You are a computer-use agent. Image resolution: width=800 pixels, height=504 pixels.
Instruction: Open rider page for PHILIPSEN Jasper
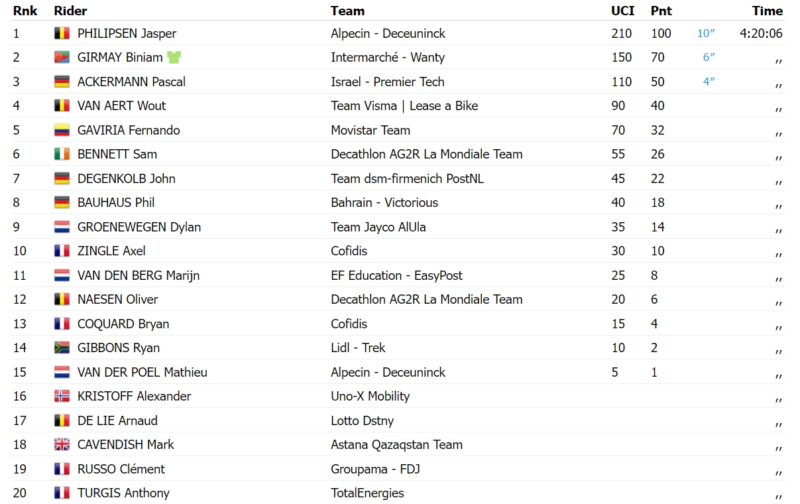click(x=127, y=33)
